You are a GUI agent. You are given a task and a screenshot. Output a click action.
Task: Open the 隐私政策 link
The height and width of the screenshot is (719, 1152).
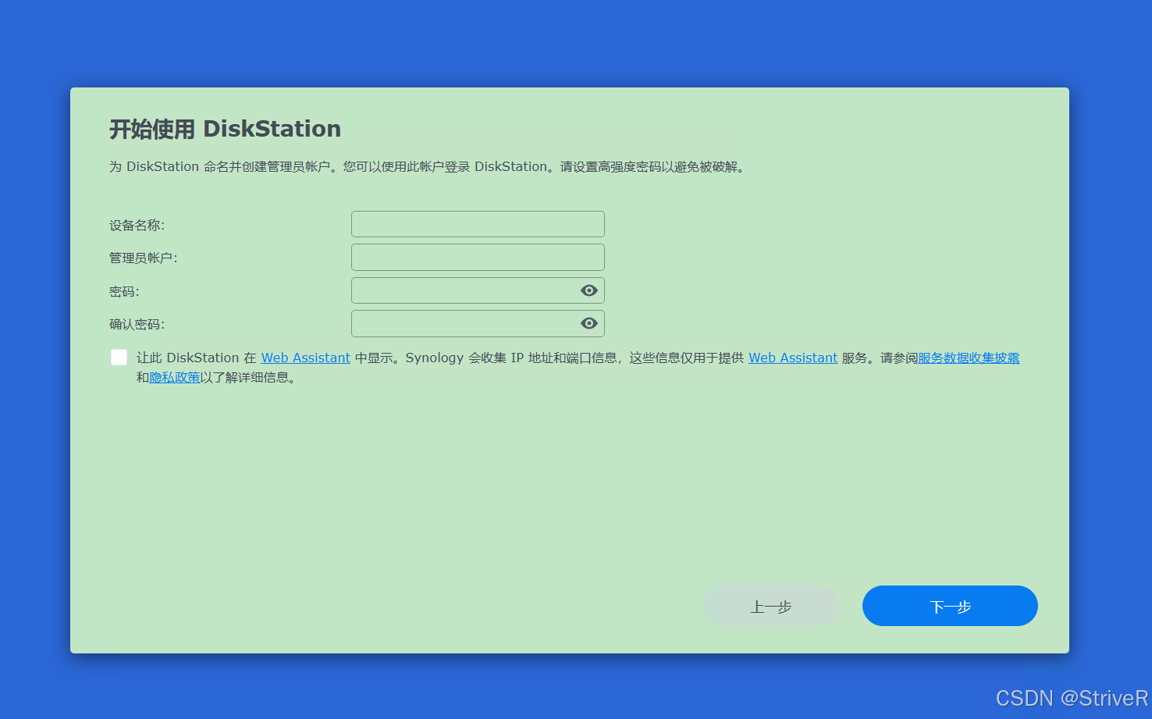[x=175, y=377]
